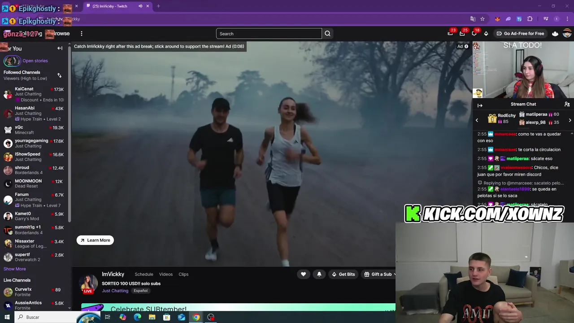
Task: Bookmark page with the star icon
Action: pos(483,19)
